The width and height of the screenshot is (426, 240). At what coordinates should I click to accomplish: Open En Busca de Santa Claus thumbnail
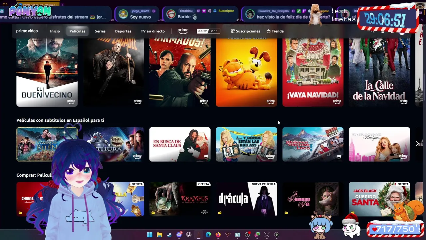pyautogui.click(x=180, y=144)
